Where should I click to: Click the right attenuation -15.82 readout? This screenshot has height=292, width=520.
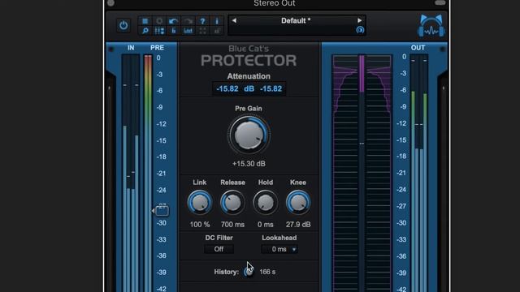click(271, 88)
